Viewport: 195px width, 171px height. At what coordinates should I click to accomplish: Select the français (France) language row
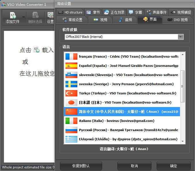click(122, 57)
